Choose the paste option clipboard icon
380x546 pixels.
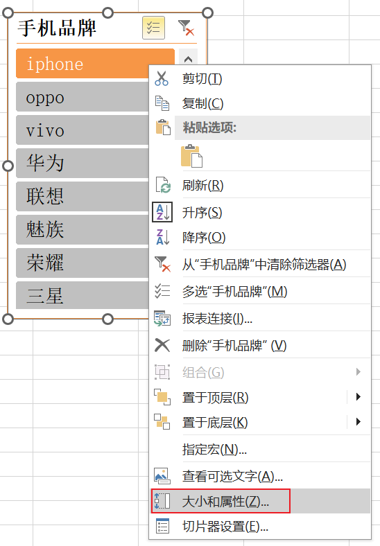click(191, 156)
